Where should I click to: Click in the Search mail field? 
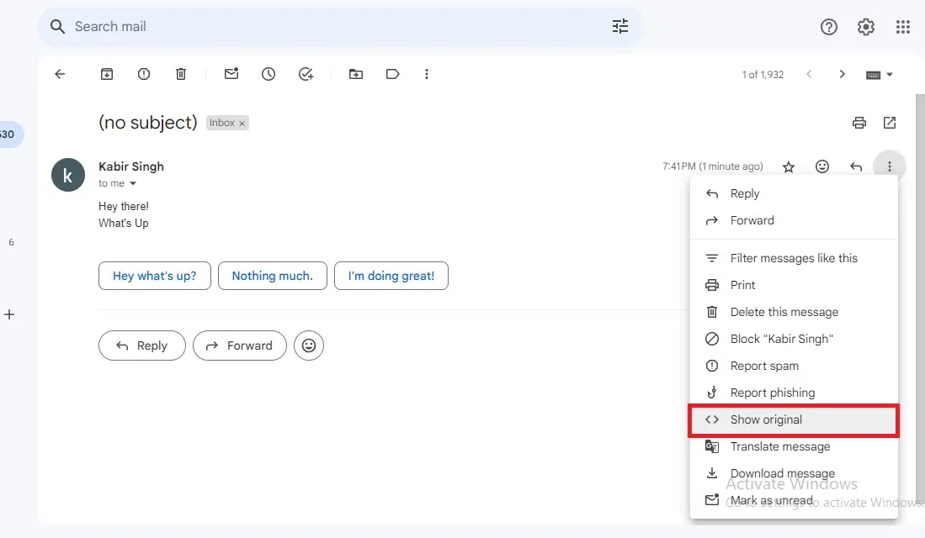[x=337, y=27]
